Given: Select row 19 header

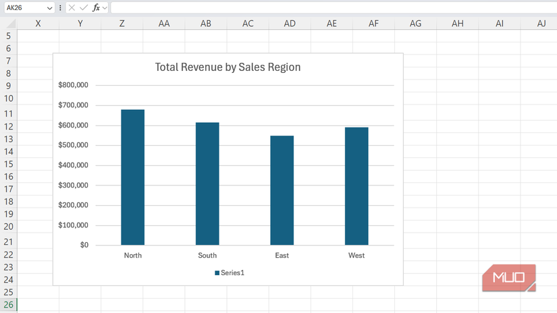Looking at the screenshot, I should tap(9, 214).
